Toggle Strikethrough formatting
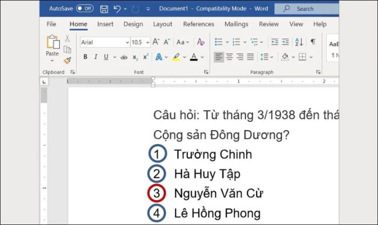The height and width of the screenshot is (225, 378). click(124, 57)
